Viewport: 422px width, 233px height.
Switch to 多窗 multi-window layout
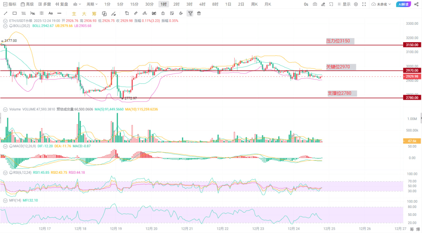(45, 4)
